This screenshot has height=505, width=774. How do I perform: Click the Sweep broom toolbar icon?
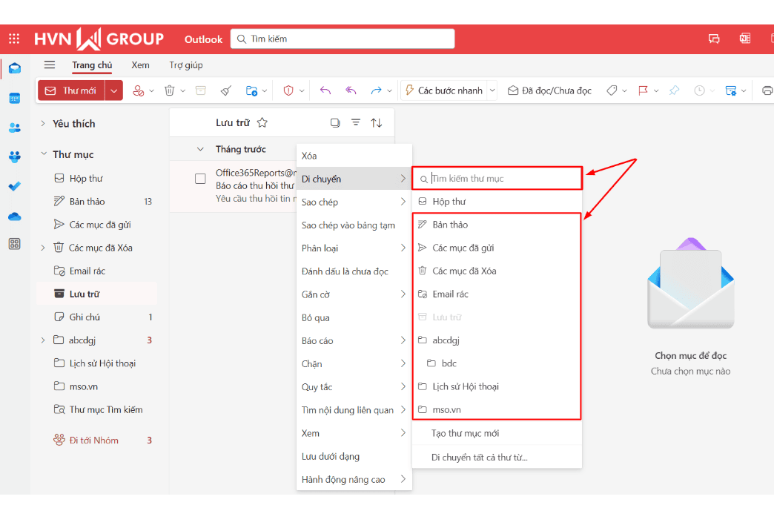tap(226, 90)
